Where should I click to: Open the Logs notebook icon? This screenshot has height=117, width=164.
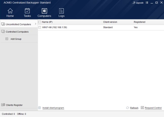[x=61, y=11]
